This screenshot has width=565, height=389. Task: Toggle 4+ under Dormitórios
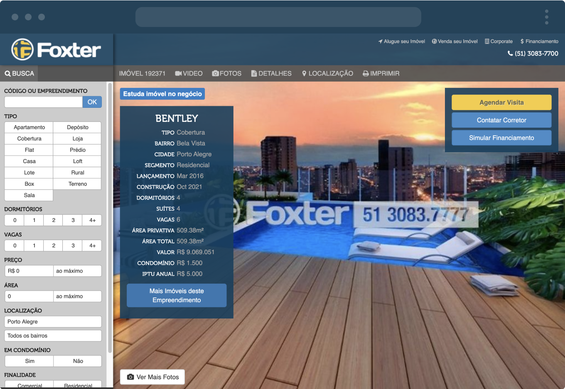92,220
